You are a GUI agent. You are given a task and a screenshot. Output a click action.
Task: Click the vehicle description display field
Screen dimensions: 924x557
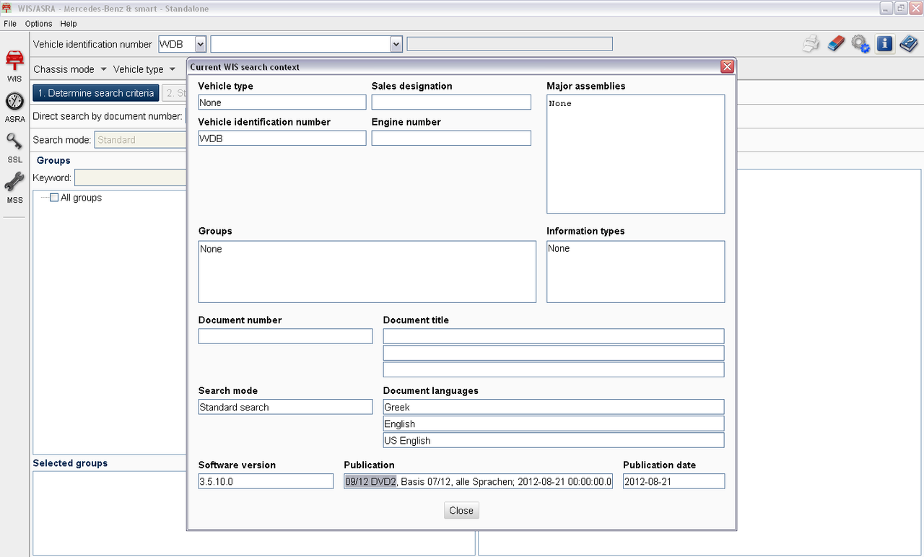click(510, 44)
